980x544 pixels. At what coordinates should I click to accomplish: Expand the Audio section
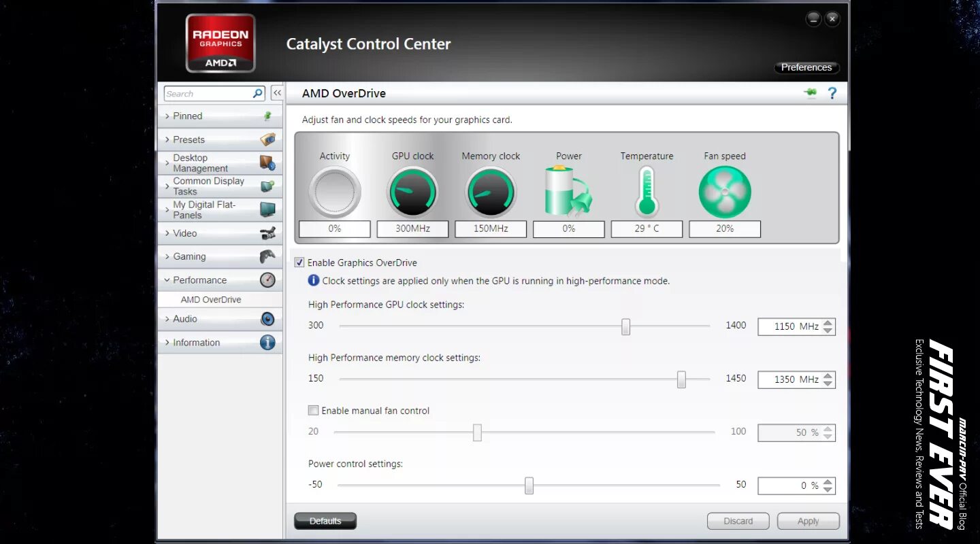(x=167, y=319)
